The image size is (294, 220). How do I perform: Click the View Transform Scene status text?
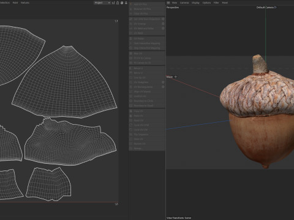point(179,218)
